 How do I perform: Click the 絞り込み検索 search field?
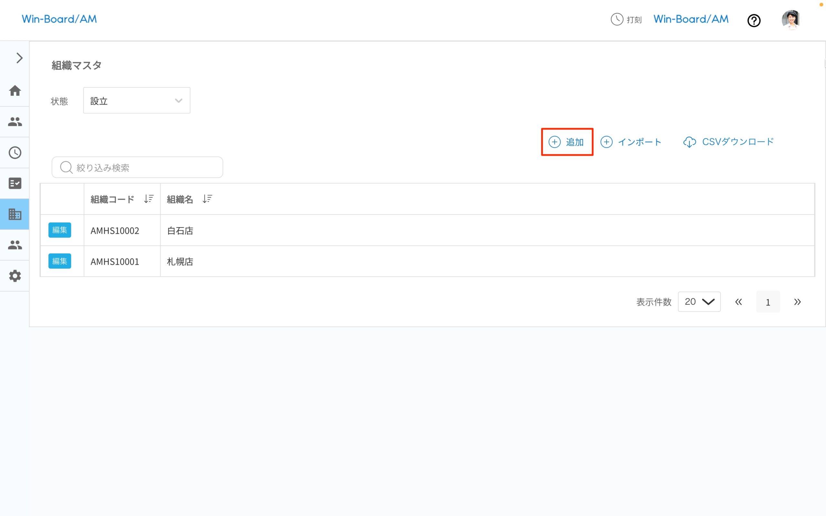point(137,167)
